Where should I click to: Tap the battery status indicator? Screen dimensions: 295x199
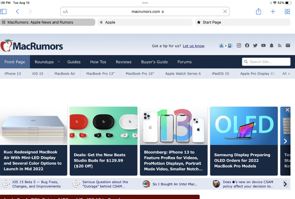(288, 3)
